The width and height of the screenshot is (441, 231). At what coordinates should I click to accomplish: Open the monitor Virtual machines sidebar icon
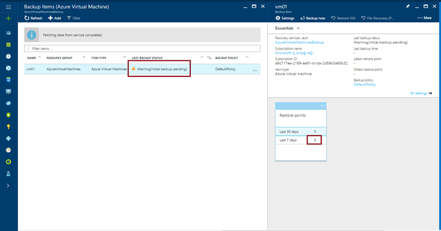coord(8,91)
